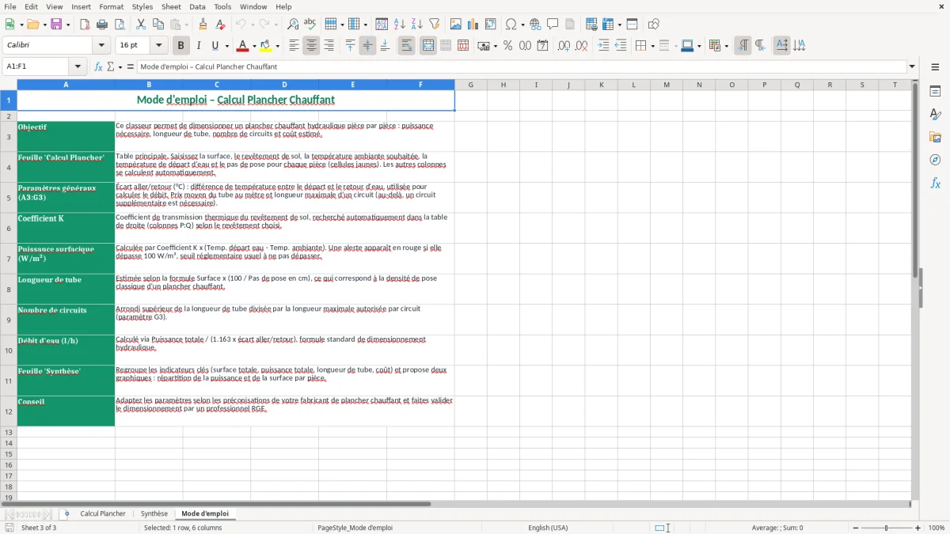
Task: Click the Delete Decimal Place icon
Action: 581,46
